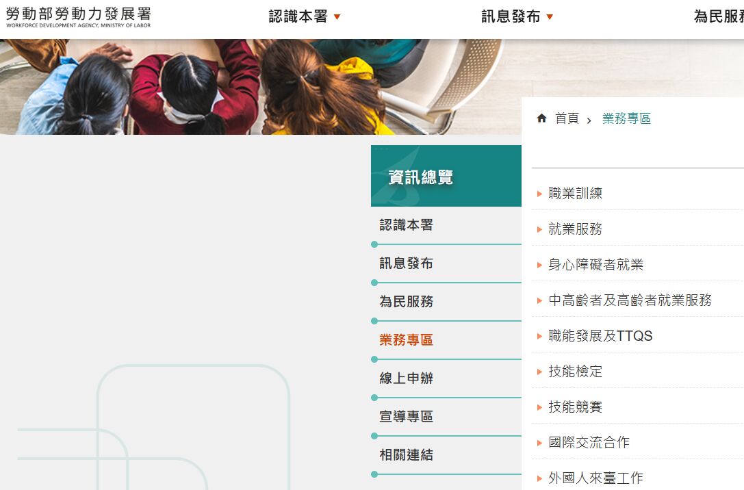
Task: Select 認識本署 in the sidebar
Action: [x=407, y=225]
